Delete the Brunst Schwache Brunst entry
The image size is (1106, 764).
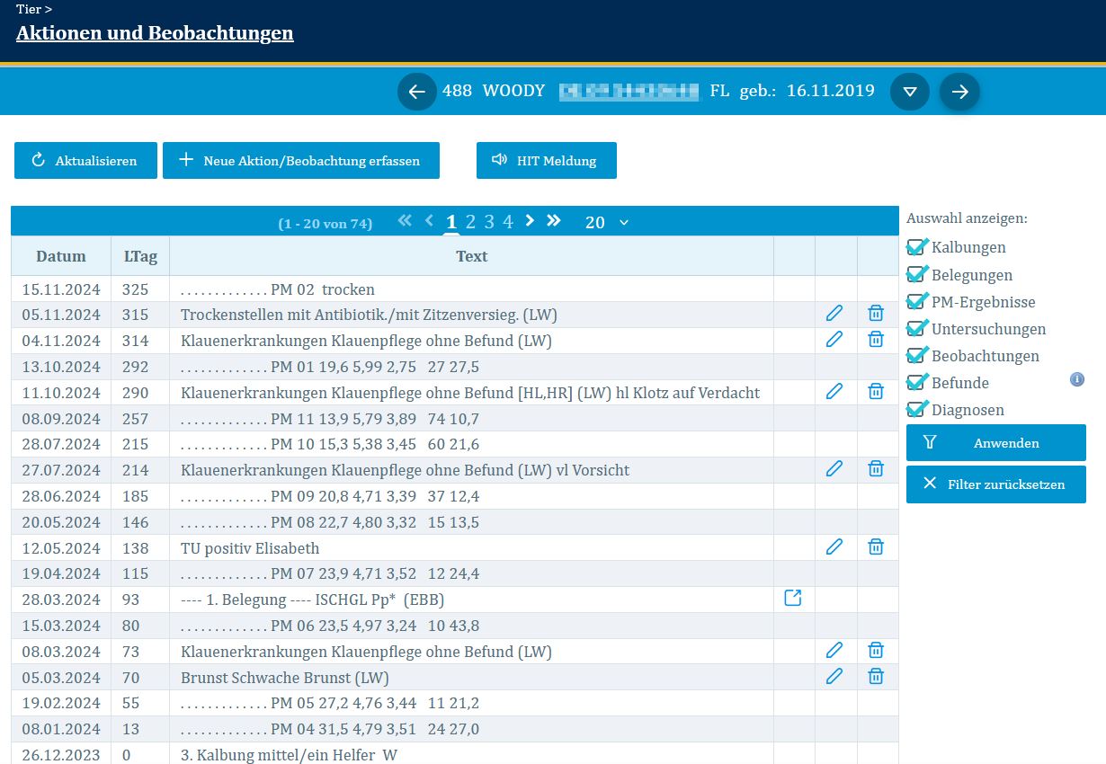pyautogui.click(x=876, y=677)
